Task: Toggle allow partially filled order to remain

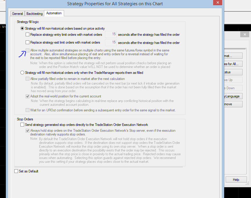Action: [x=28, y=79]
